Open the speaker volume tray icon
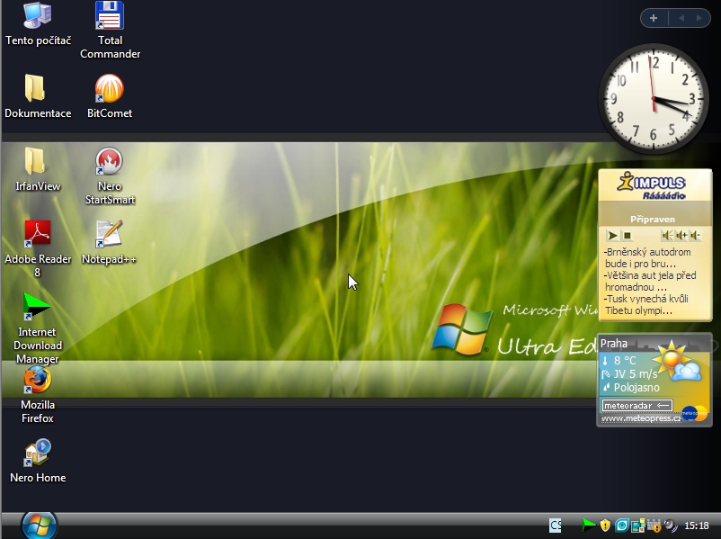The height and width of the screenshot is (539, 721). (671, 526)
